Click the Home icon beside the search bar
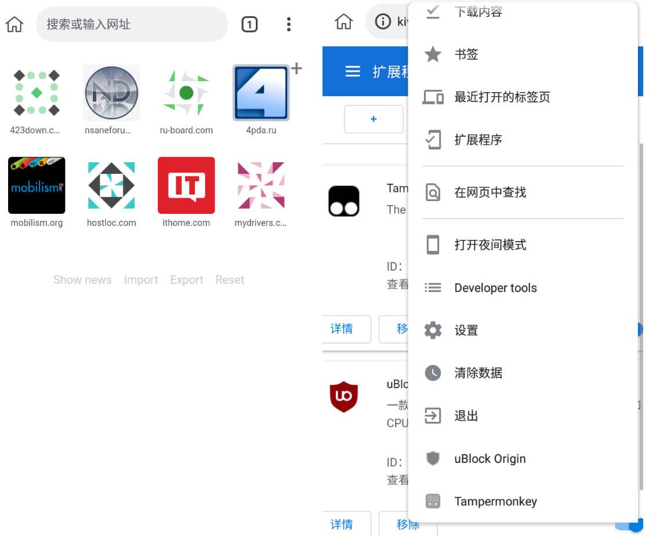This screenshot has height=536, width=656. [x=13, y=24]
